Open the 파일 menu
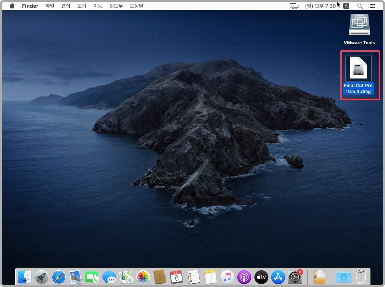This screenshot has height=287, width=385. 50,6
